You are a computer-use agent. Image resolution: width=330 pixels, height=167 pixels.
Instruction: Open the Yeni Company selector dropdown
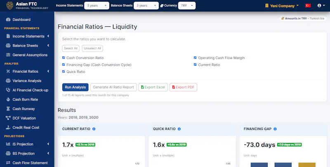[282, 6]
